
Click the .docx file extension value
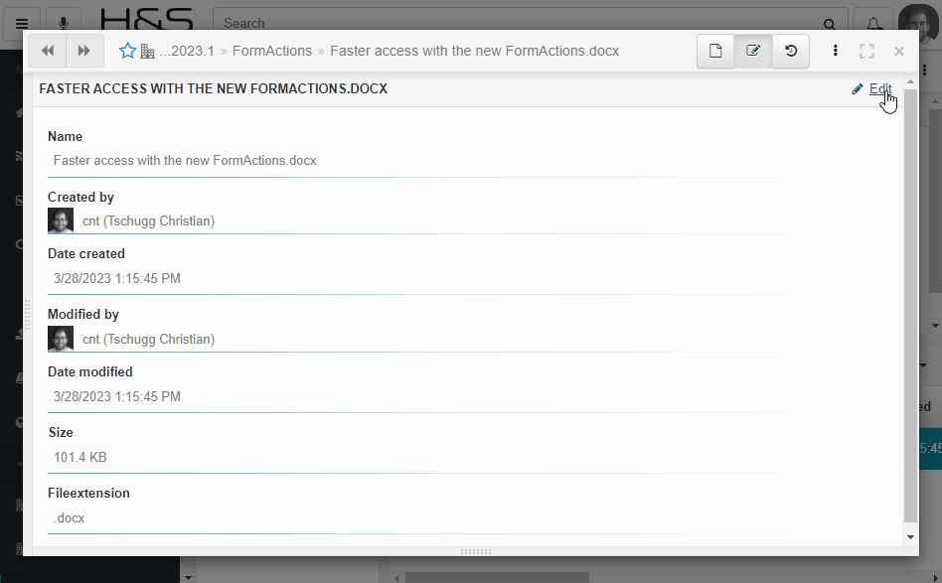pos(70,518)
